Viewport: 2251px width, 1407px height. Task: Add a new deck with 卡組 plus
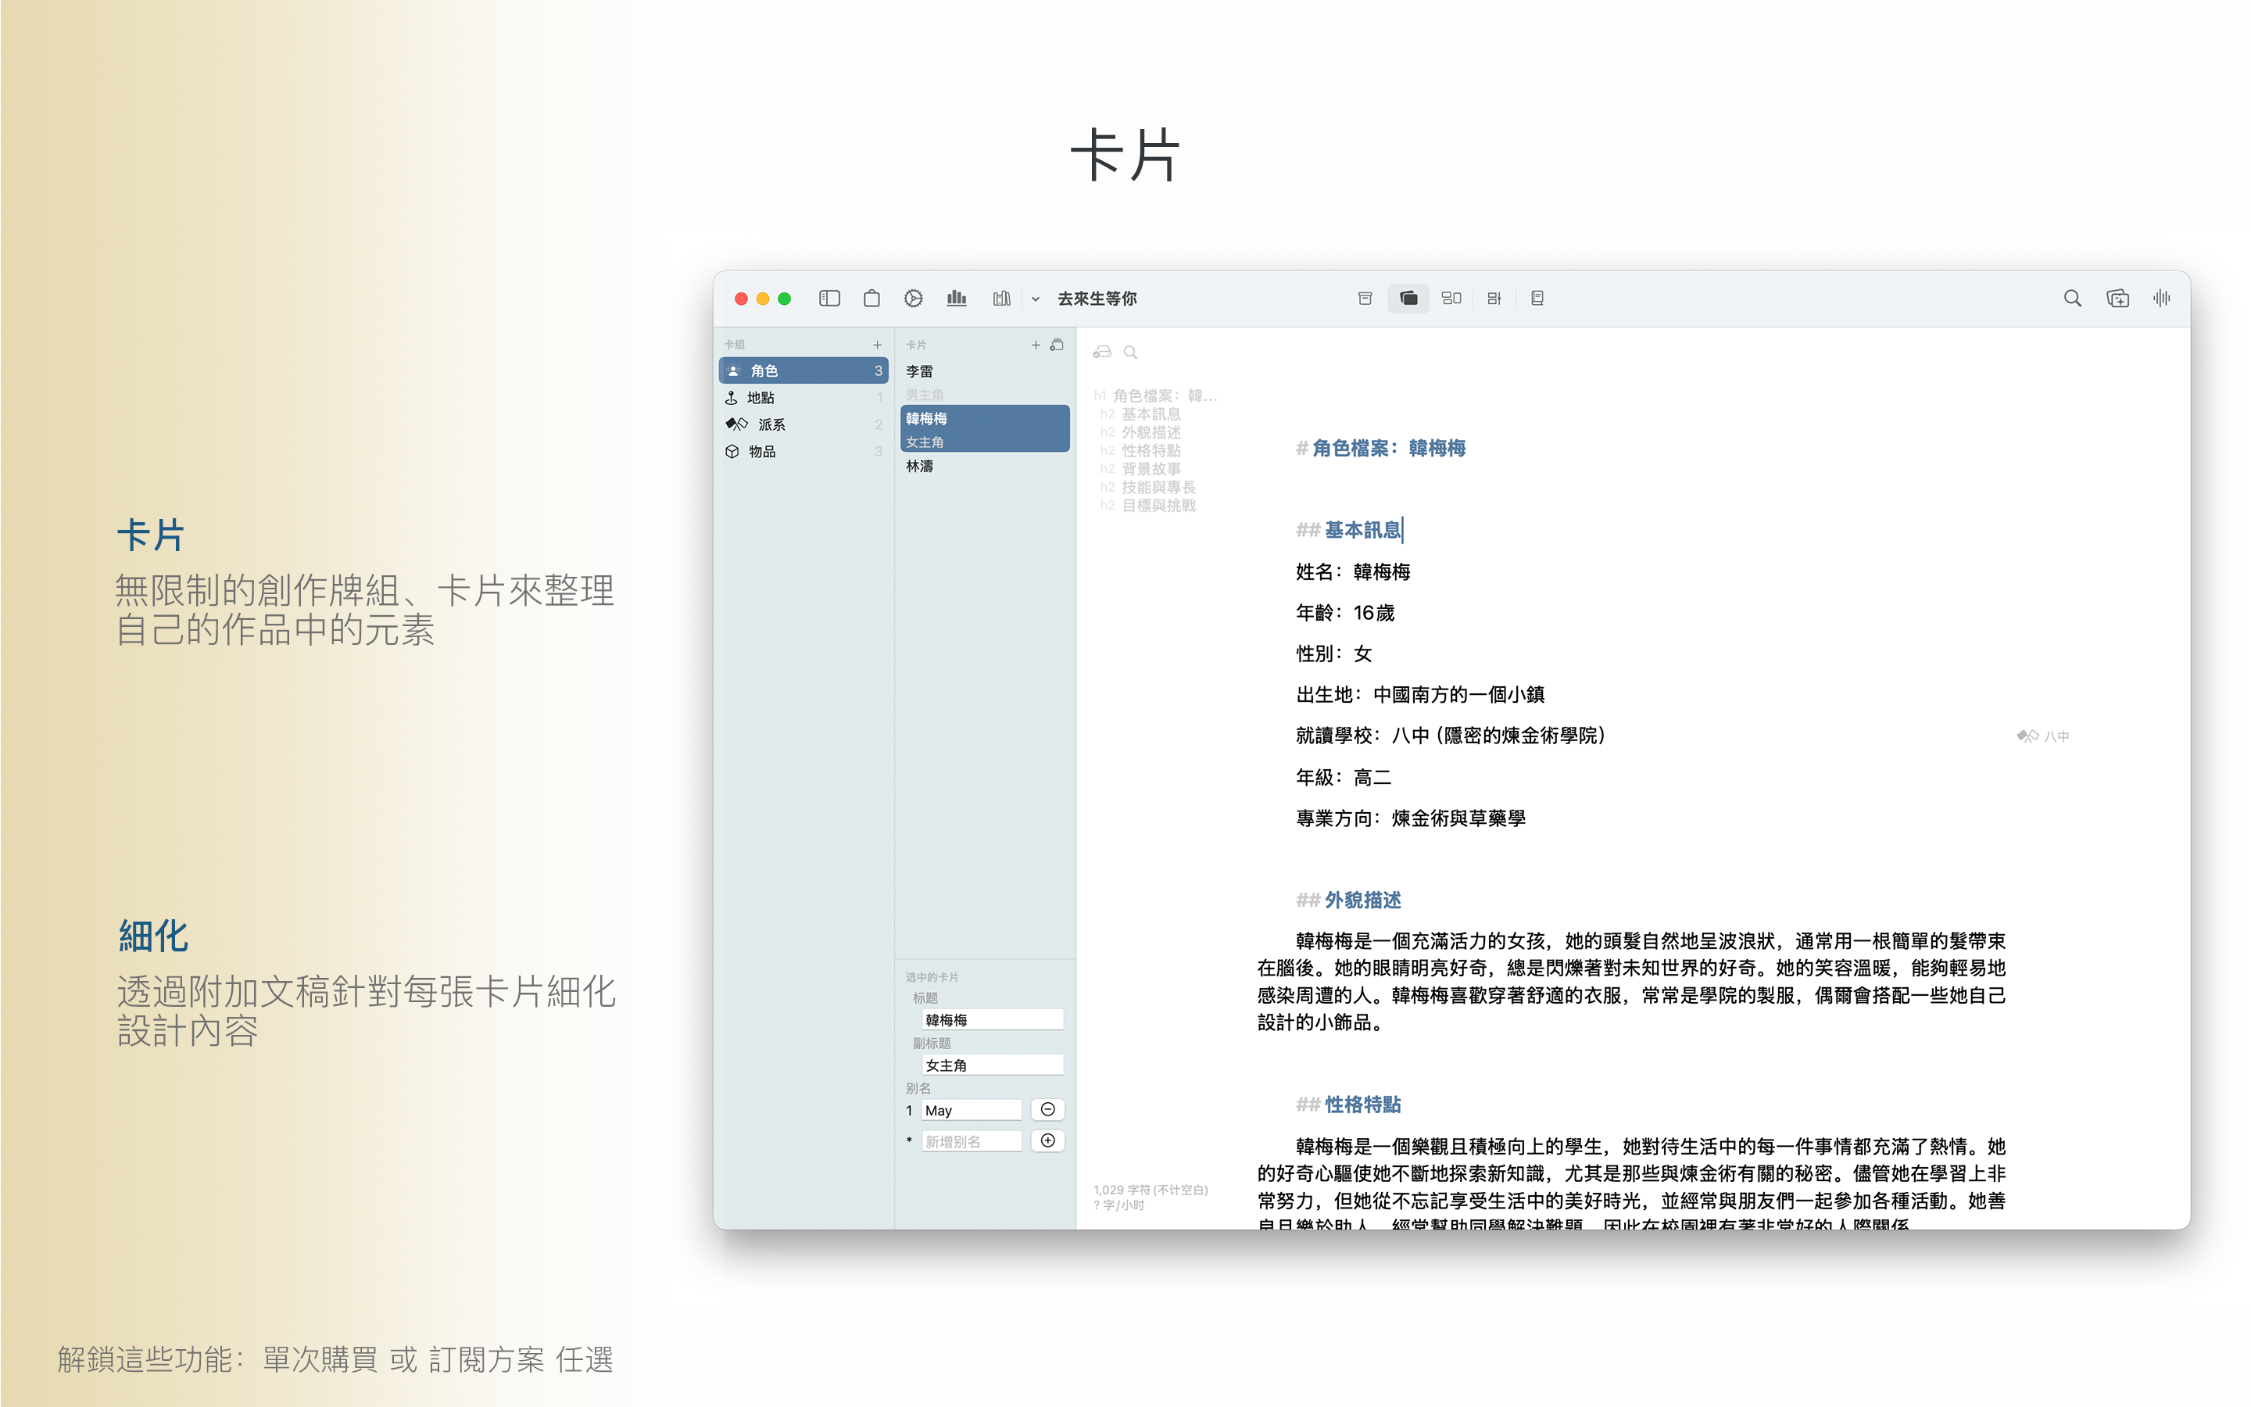(876, 345)
